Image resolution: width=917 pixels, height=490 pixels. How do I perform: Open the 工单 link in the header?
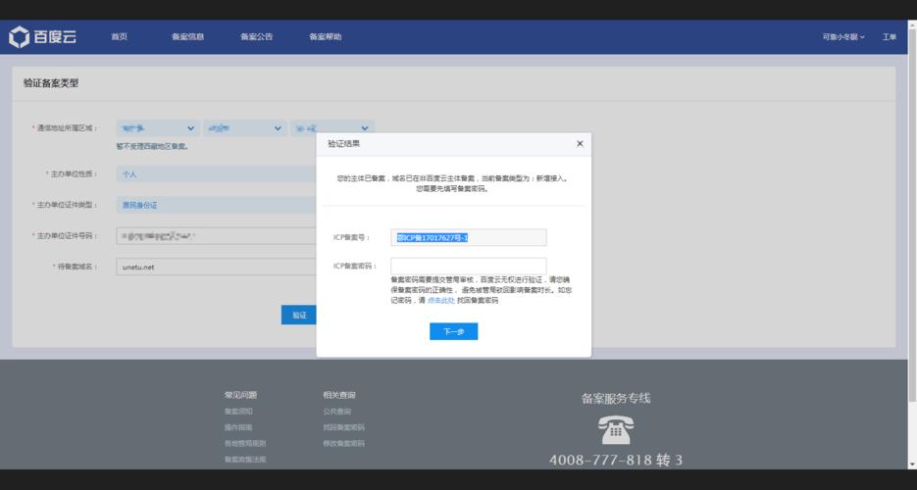[x=889, y=37]
